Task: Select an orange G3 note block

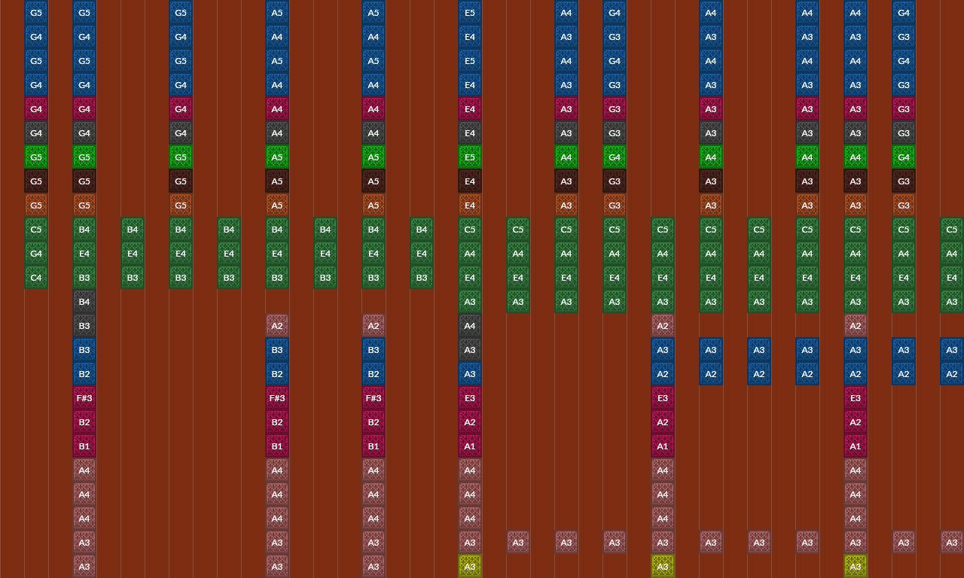Action: pyautogui.click(x=615, y=205)
